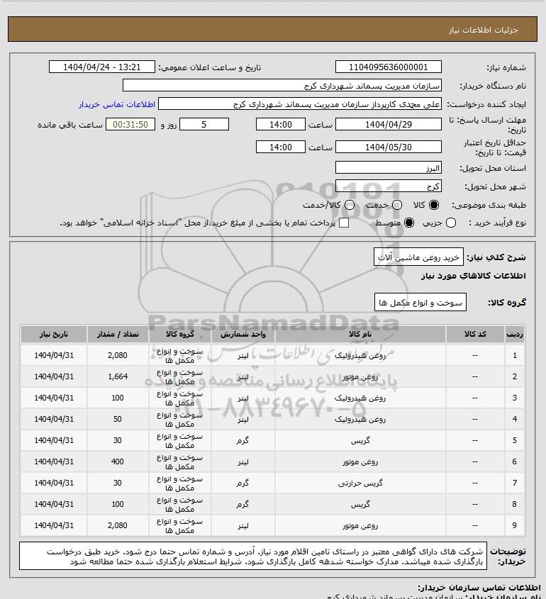The width and height of the screenshot is (546, 599).
Task: Click the نام کالا column header
Action: tap(360, 335)
